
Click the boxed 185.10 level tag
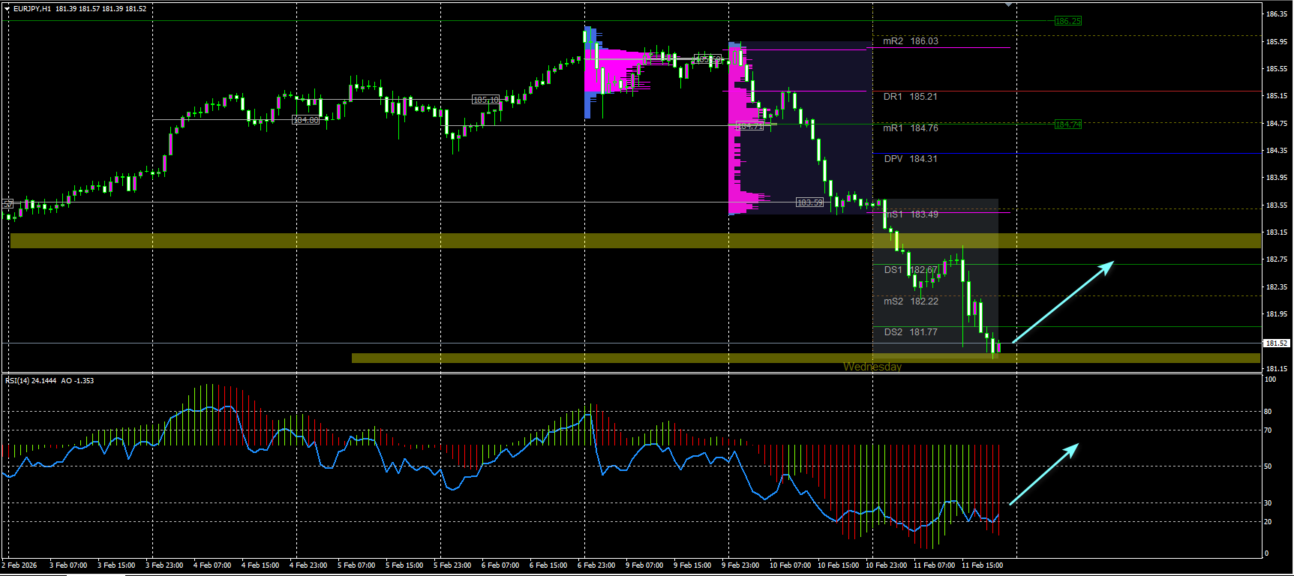[x=485, y=100]
